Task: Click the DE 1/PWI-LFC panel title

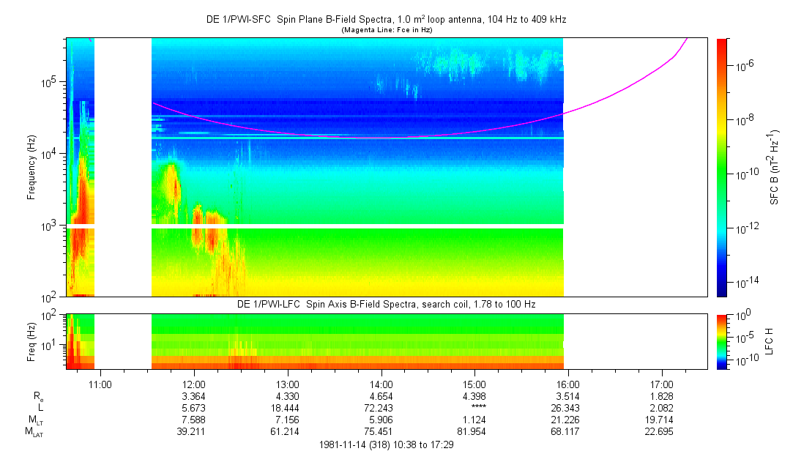Action: [x=386, y=304]
